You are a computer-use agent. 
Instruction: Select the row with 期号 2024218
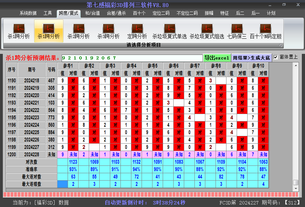point(137,81)
